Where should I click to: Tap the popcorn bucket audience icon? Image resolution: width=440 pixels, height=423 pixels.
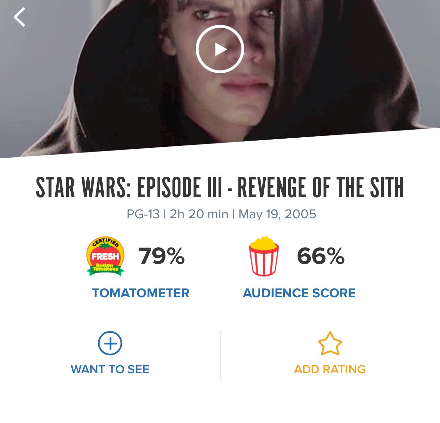264,256
